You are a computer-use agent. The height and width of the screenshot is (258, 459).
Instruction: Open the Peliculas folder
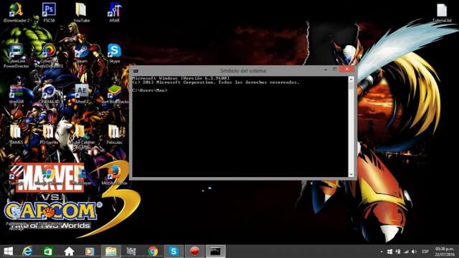coord(115,135)
